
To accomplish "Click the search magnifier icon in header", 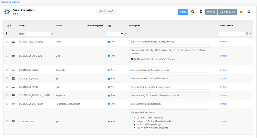I will click(x=193, y=12).
